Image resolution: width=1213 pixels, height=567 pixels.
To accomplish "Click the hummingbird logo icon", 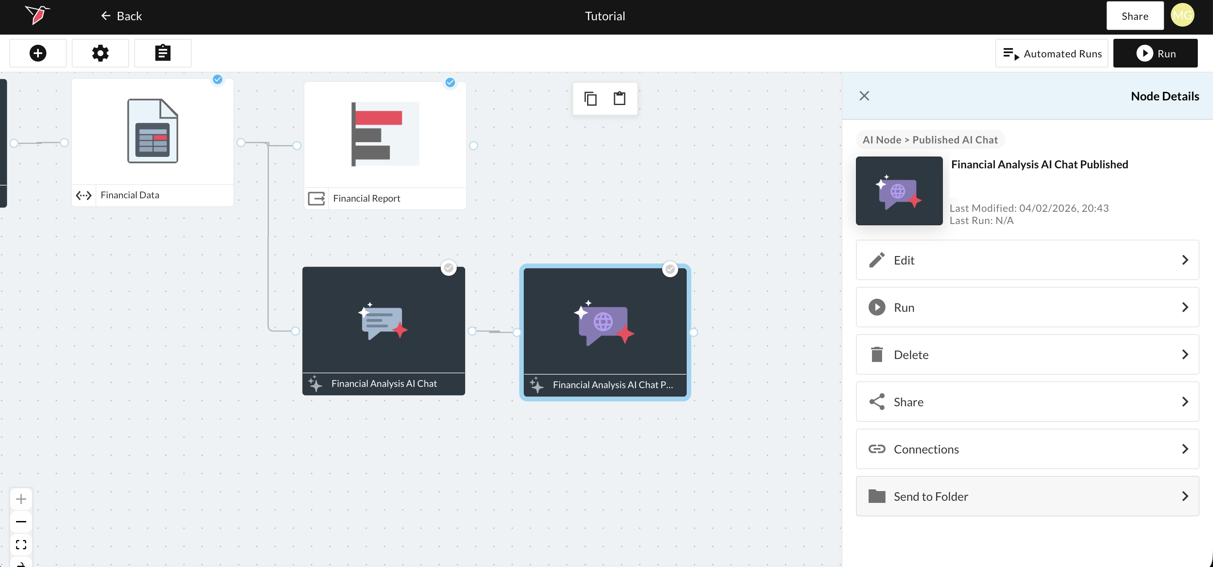I will tap(38, 15).
